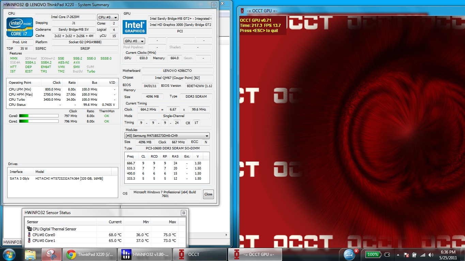Click the LENOVO 4286CTO motherboard field
The width and height of the screenshot is (465, 261).
[177, 71]
